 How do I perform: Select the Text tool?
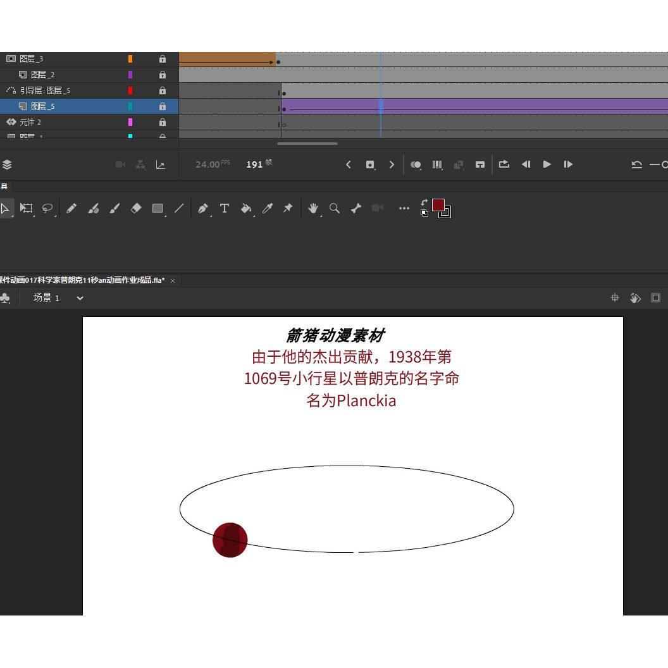(x=225, y=208)
